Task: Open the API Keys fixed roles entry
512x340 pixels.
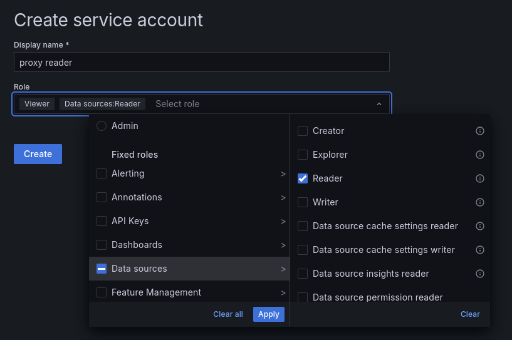Action: 189,221
